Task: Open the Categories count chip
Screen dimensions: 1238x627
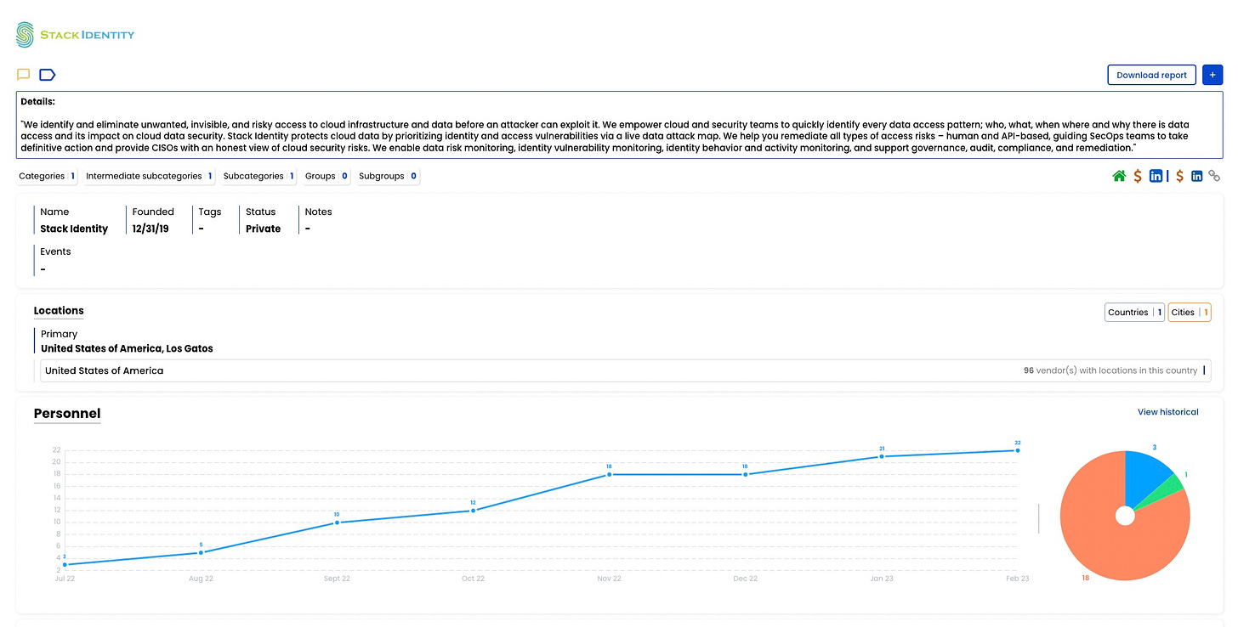Action: pyautogui.click(x=48, y=176)
